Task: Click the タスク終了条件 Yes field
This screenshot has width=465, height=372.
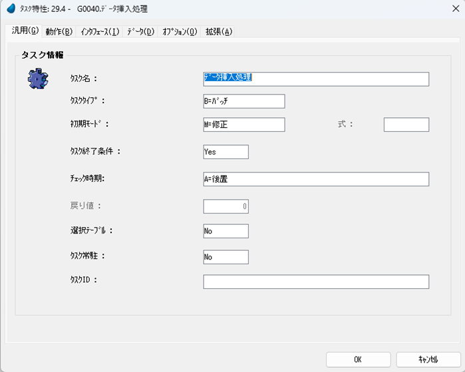Action: 226,152
